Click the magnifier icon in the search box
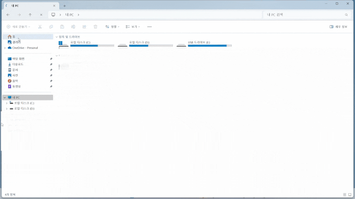The height and width of the screenshot is (199, 355). pos(346,15)
